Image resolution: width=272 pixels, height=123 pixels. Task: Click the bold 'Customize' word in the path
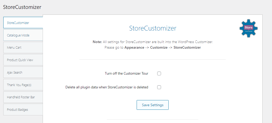tap(159, 48)
